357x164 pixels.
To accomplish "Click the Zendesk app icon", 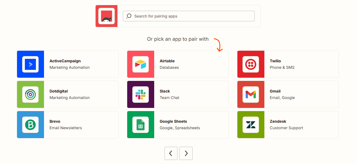I will (251, 125).
